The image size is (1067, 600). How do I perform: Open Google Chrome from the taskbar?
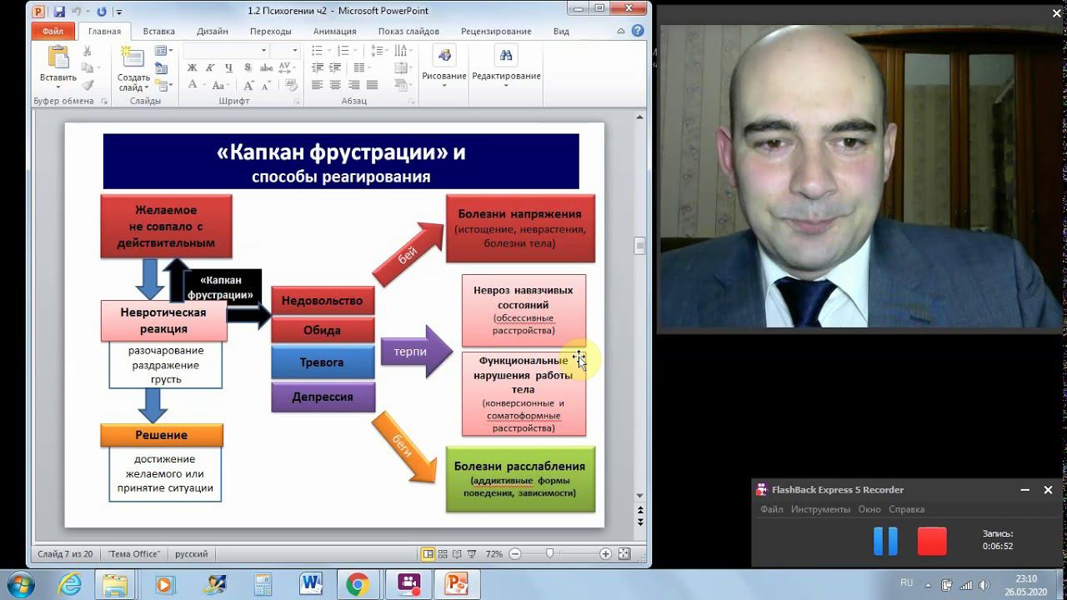click(x=358, y=584)
